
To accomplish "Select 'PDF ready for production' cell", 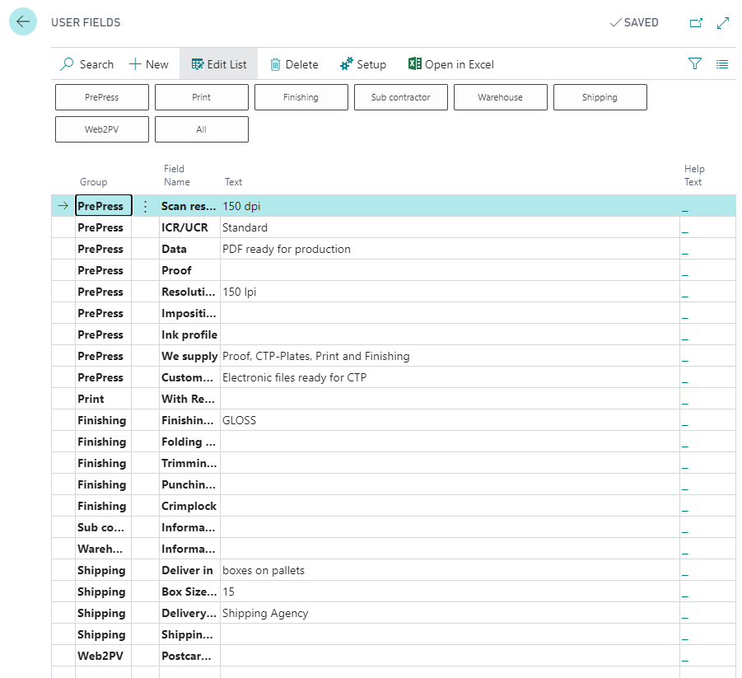I will [x=450, y=249].
